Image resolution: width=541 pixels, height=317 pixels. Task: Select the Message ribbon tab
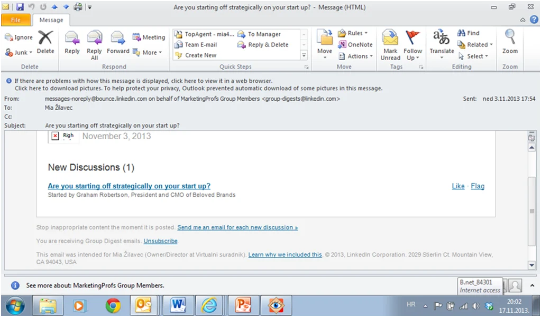pyautogui.click(x=51, y=20)
